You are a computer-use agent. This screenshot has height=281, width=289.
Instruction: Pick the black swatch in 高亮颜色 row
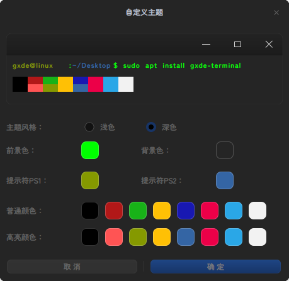(x=90, y=237)
